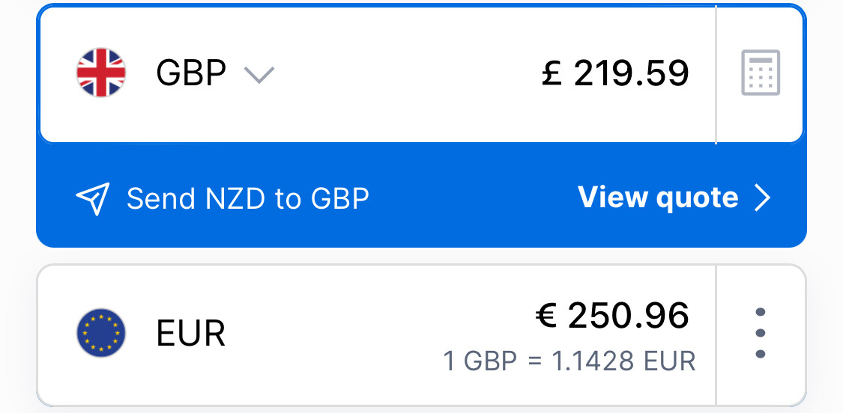Screen dimensions: 843x413
Task: Tap the European Union flag icon
Action: pyautogui.click(x=101, y=333)
